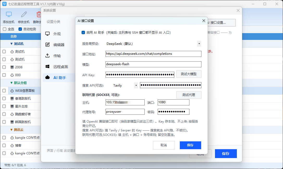Image resolution: width=283 pixels, height=169 pixels.
Task: Click the upload icon beside 传输
Action: click(47, 56)
